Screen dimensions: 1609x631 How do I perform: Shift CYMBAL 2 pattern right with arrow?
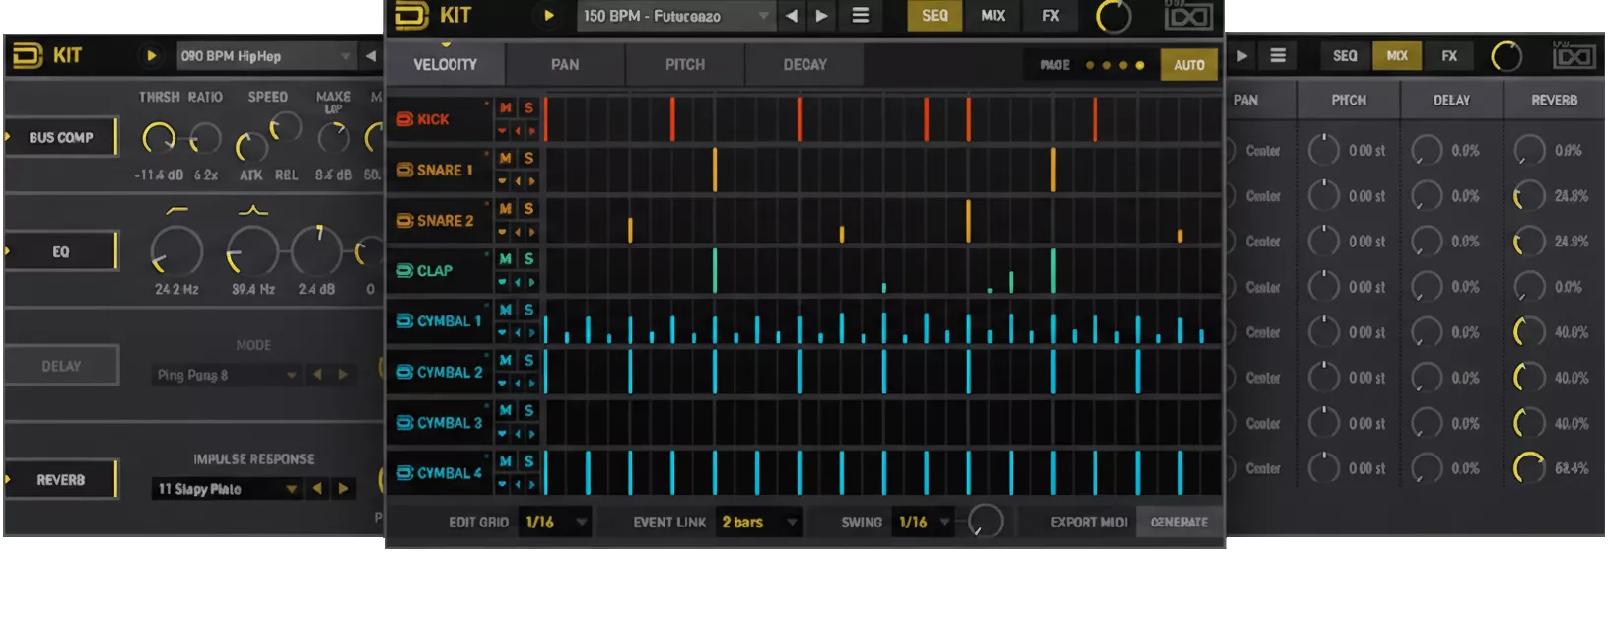pyautogui.click(x=532, y=384)
